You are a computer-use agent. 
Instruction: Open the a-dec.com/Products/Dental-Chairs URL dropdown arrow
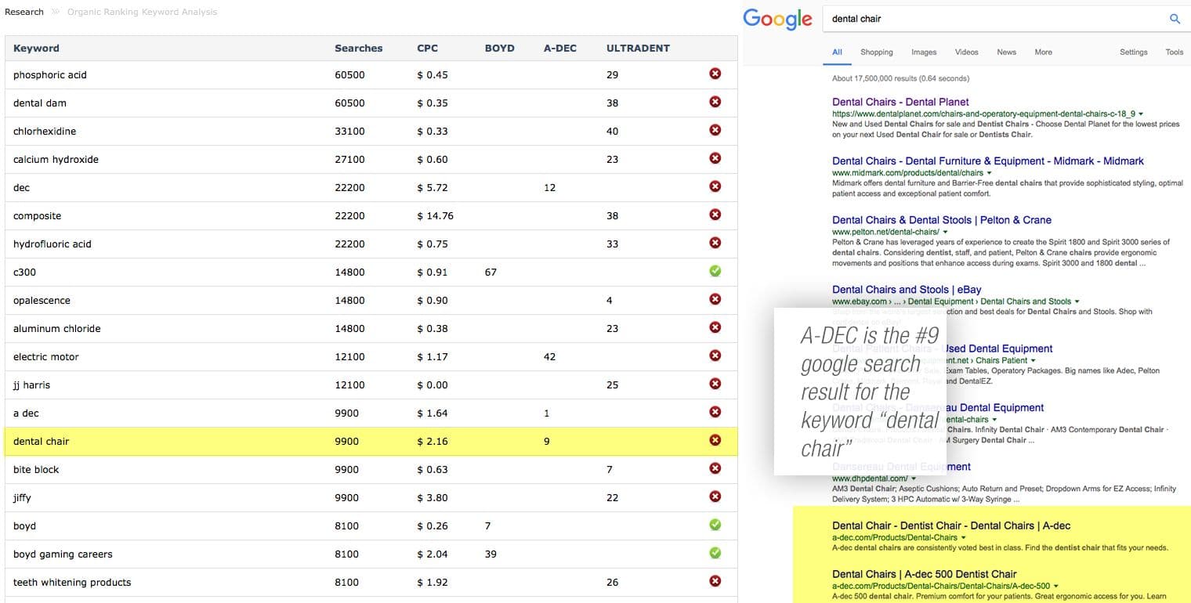click(964, 538)
